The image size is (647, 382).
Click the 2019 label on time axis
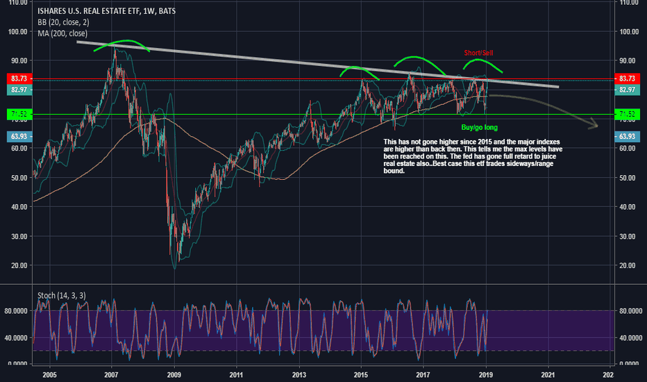coord(486,375)
